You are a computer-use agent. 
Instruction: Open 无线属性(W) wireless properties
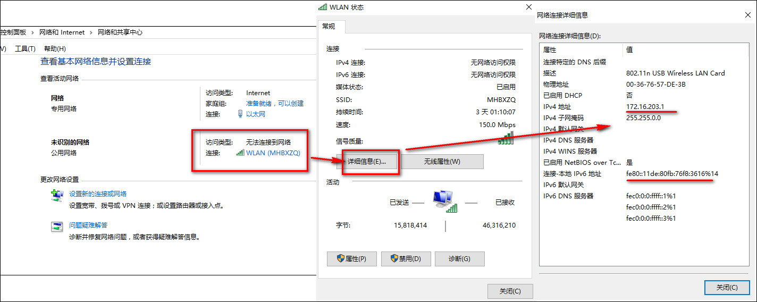[442, 162]
